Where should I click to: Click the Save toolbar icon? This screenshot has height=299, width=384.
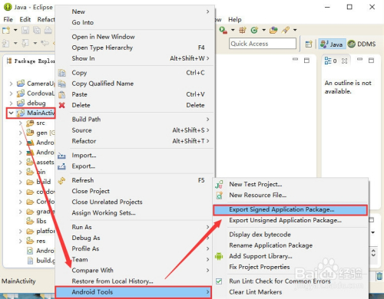(x=25, y=31)
